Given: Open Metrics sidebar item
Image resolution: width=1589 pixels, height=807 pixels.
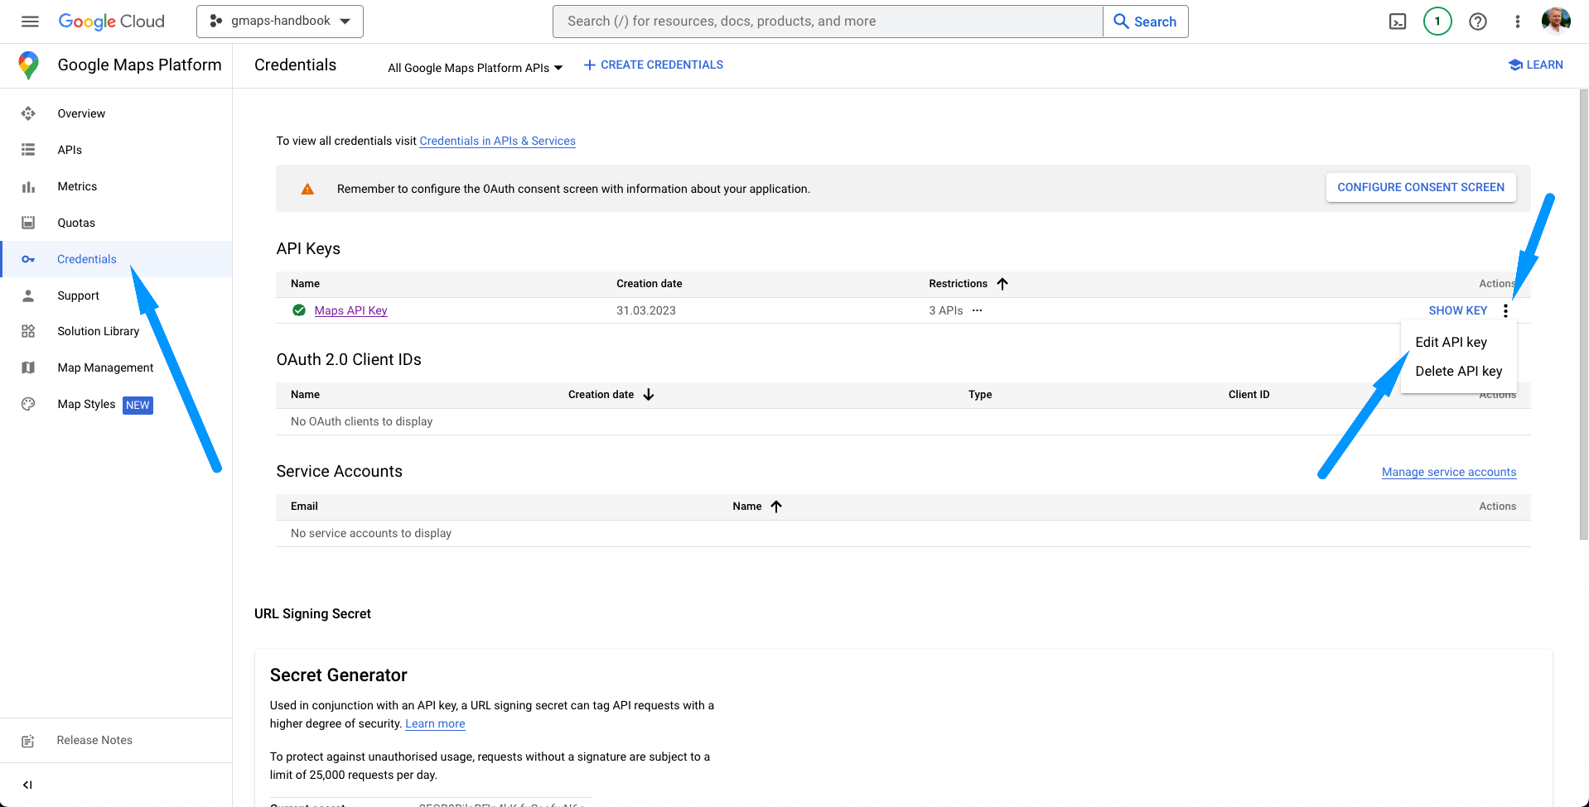Looking at the screenshot, I should (77, 186).
